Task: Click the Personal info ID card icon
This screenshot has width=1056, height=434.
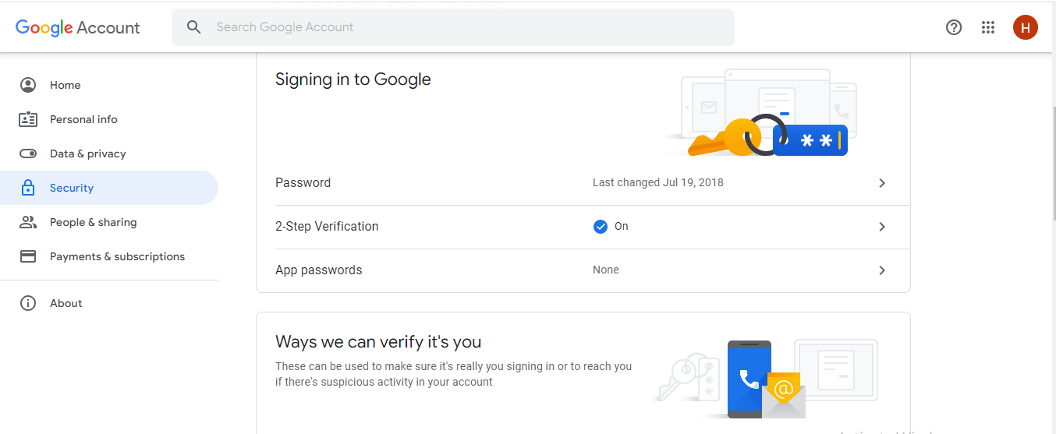Action: (28, 119)
